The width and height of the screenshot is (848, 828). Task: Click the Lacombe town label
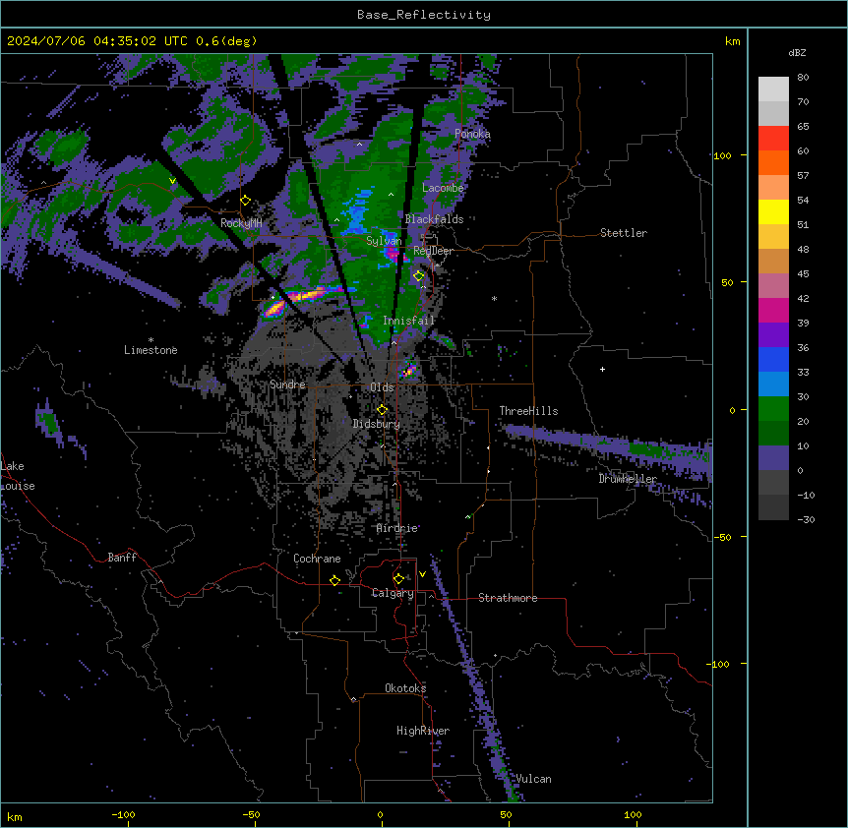(443, 188)
